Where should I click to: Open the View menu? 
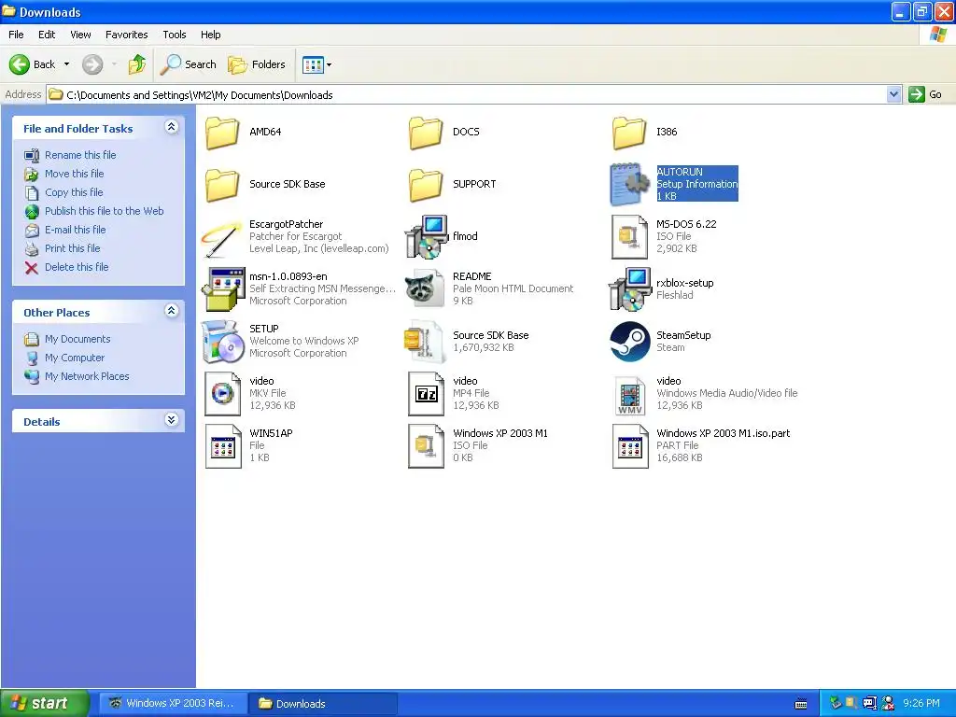[80, 35]
